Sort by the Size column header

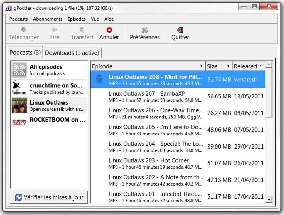219,66
